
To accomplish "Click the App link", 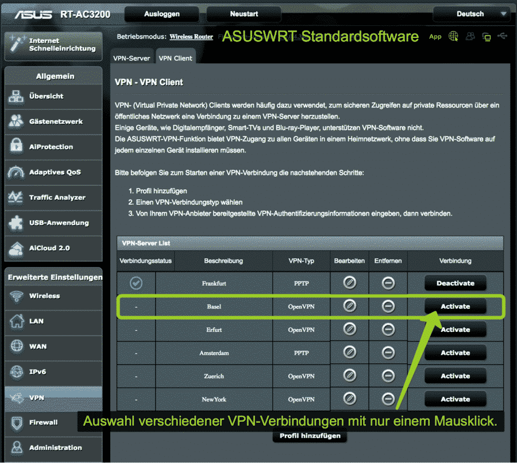I will tap(435, 37).
